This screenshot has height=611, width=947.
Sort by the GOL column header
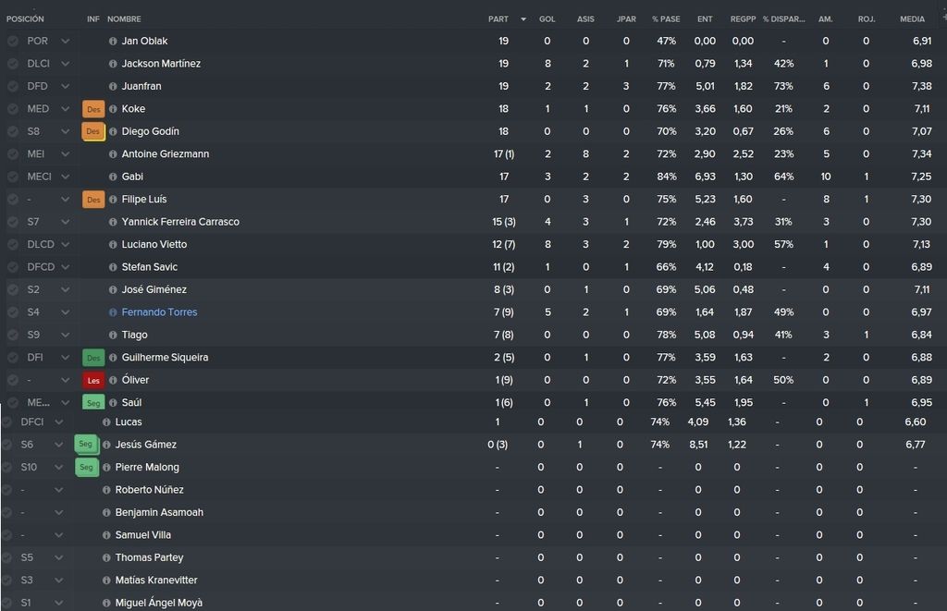point(547,19)
